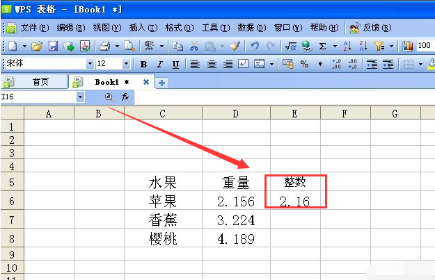Image resolution: width=435 pixels, height=280 pixels.
Task: Save the workbook with the floppy disk icon
Action: tap(53, 46)
